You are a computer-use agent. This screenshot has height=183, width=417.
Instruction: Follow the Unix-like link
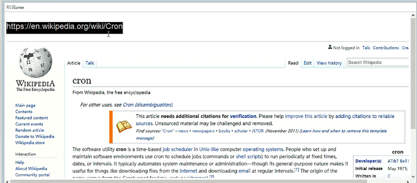[209, 149]
